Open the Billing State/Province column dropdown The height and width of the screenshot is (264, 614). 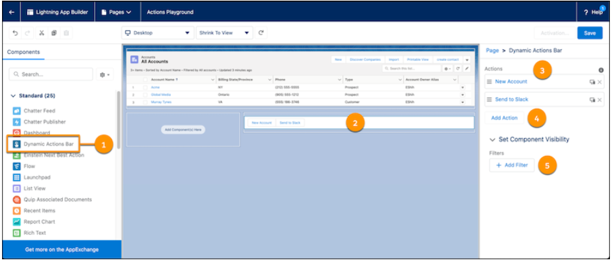[x=270, y=80]
